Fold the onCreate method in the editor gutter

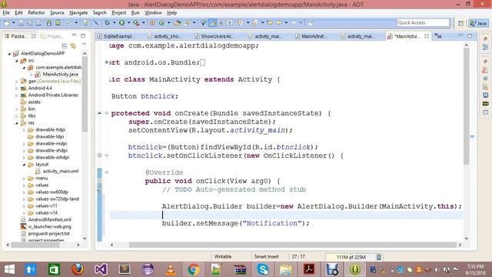coord(107,113)
